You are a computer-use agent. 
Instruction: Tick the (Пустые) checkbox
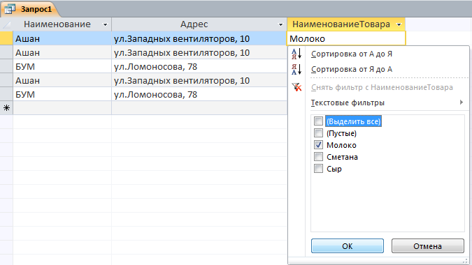(318, 133)
